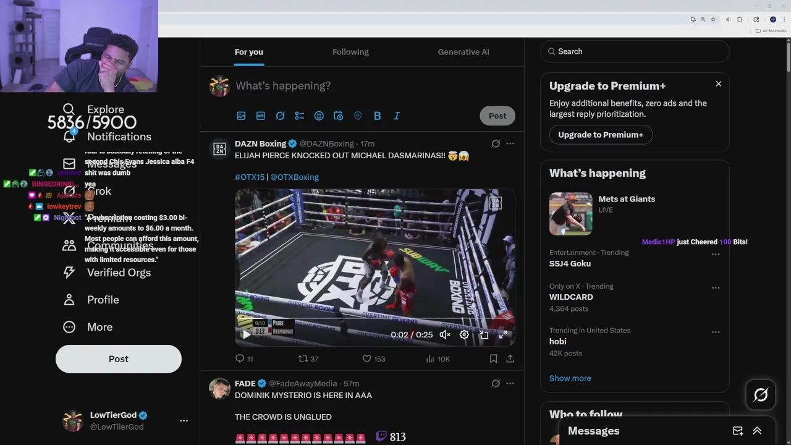791x445 pixels.
Task: Open DAZN Boxing avatar
Action: click(x=219, y=148)
